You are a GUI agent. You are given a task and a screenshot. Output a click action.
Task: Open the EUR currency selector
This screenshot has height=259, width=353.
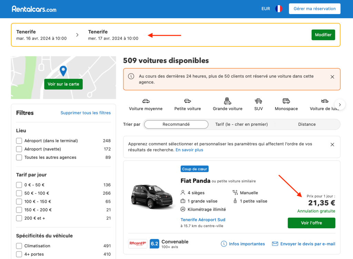click(x=266, y=9)
